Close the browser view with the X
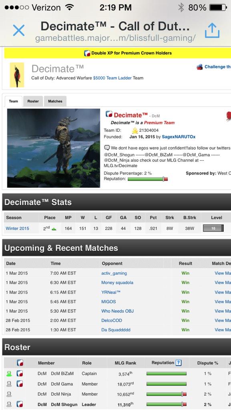The height and width of the screenshot is (410, 231). (x=19, y=30)
